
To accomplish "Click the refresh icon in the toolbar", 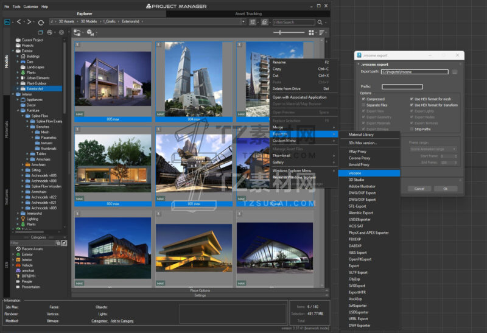I will (x=41, y=22).
